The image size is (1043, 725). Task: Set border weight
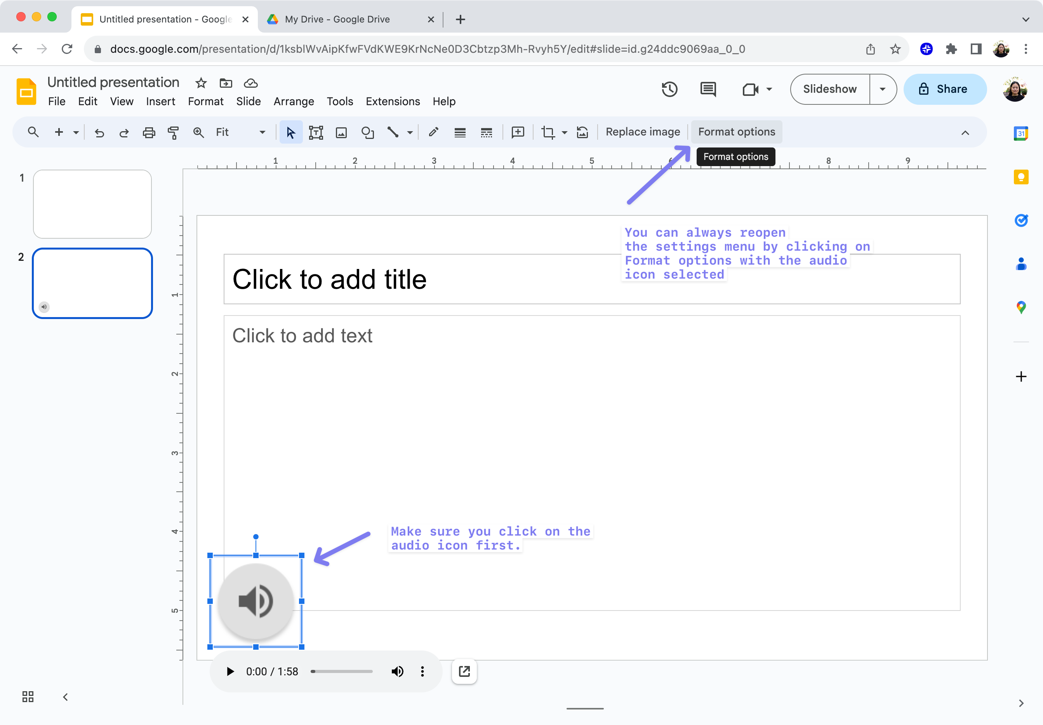click(460, 133)
